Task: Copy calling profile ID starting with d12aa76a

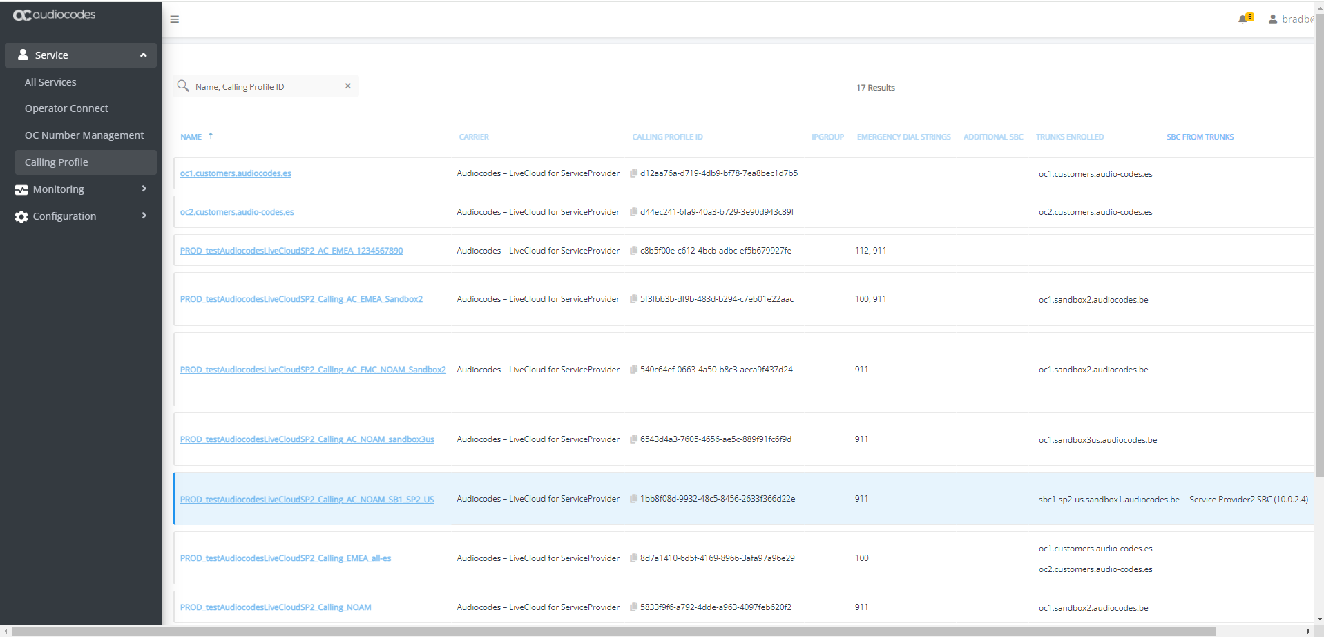Action: pos(633,173)
